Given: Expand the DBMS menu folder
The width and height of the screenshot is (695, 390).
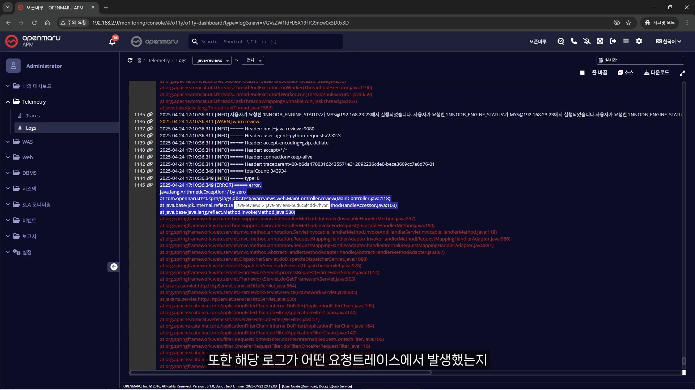Looking at the screenshot, I should (29, 173).
